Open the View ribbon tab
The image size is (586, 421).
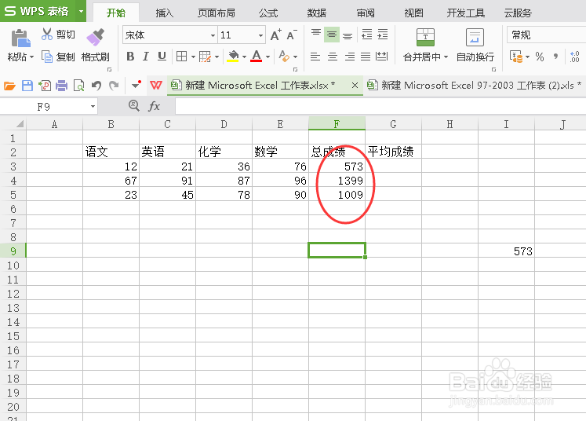tap(414, 13)
